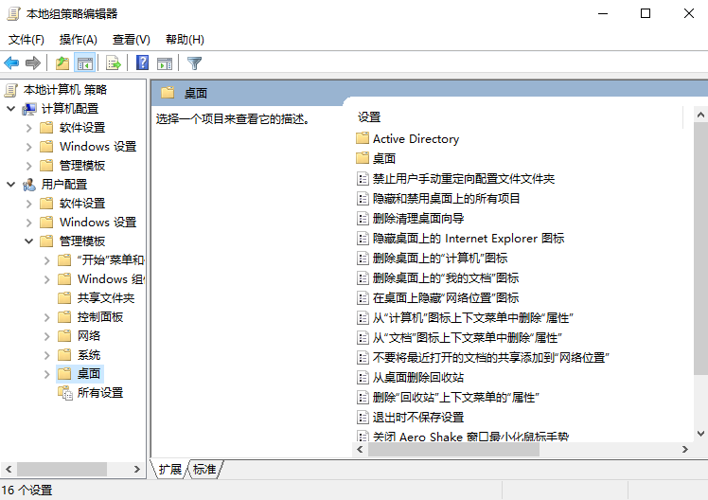Switch to the 标准 tab
This screenshot has width=708, height=500.
[x=204, y=470]
